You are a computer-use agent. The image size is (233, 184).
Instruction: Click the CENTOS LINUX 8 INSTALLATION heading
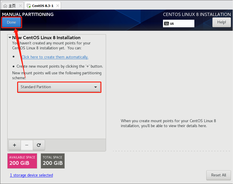[x=197, y=15]
